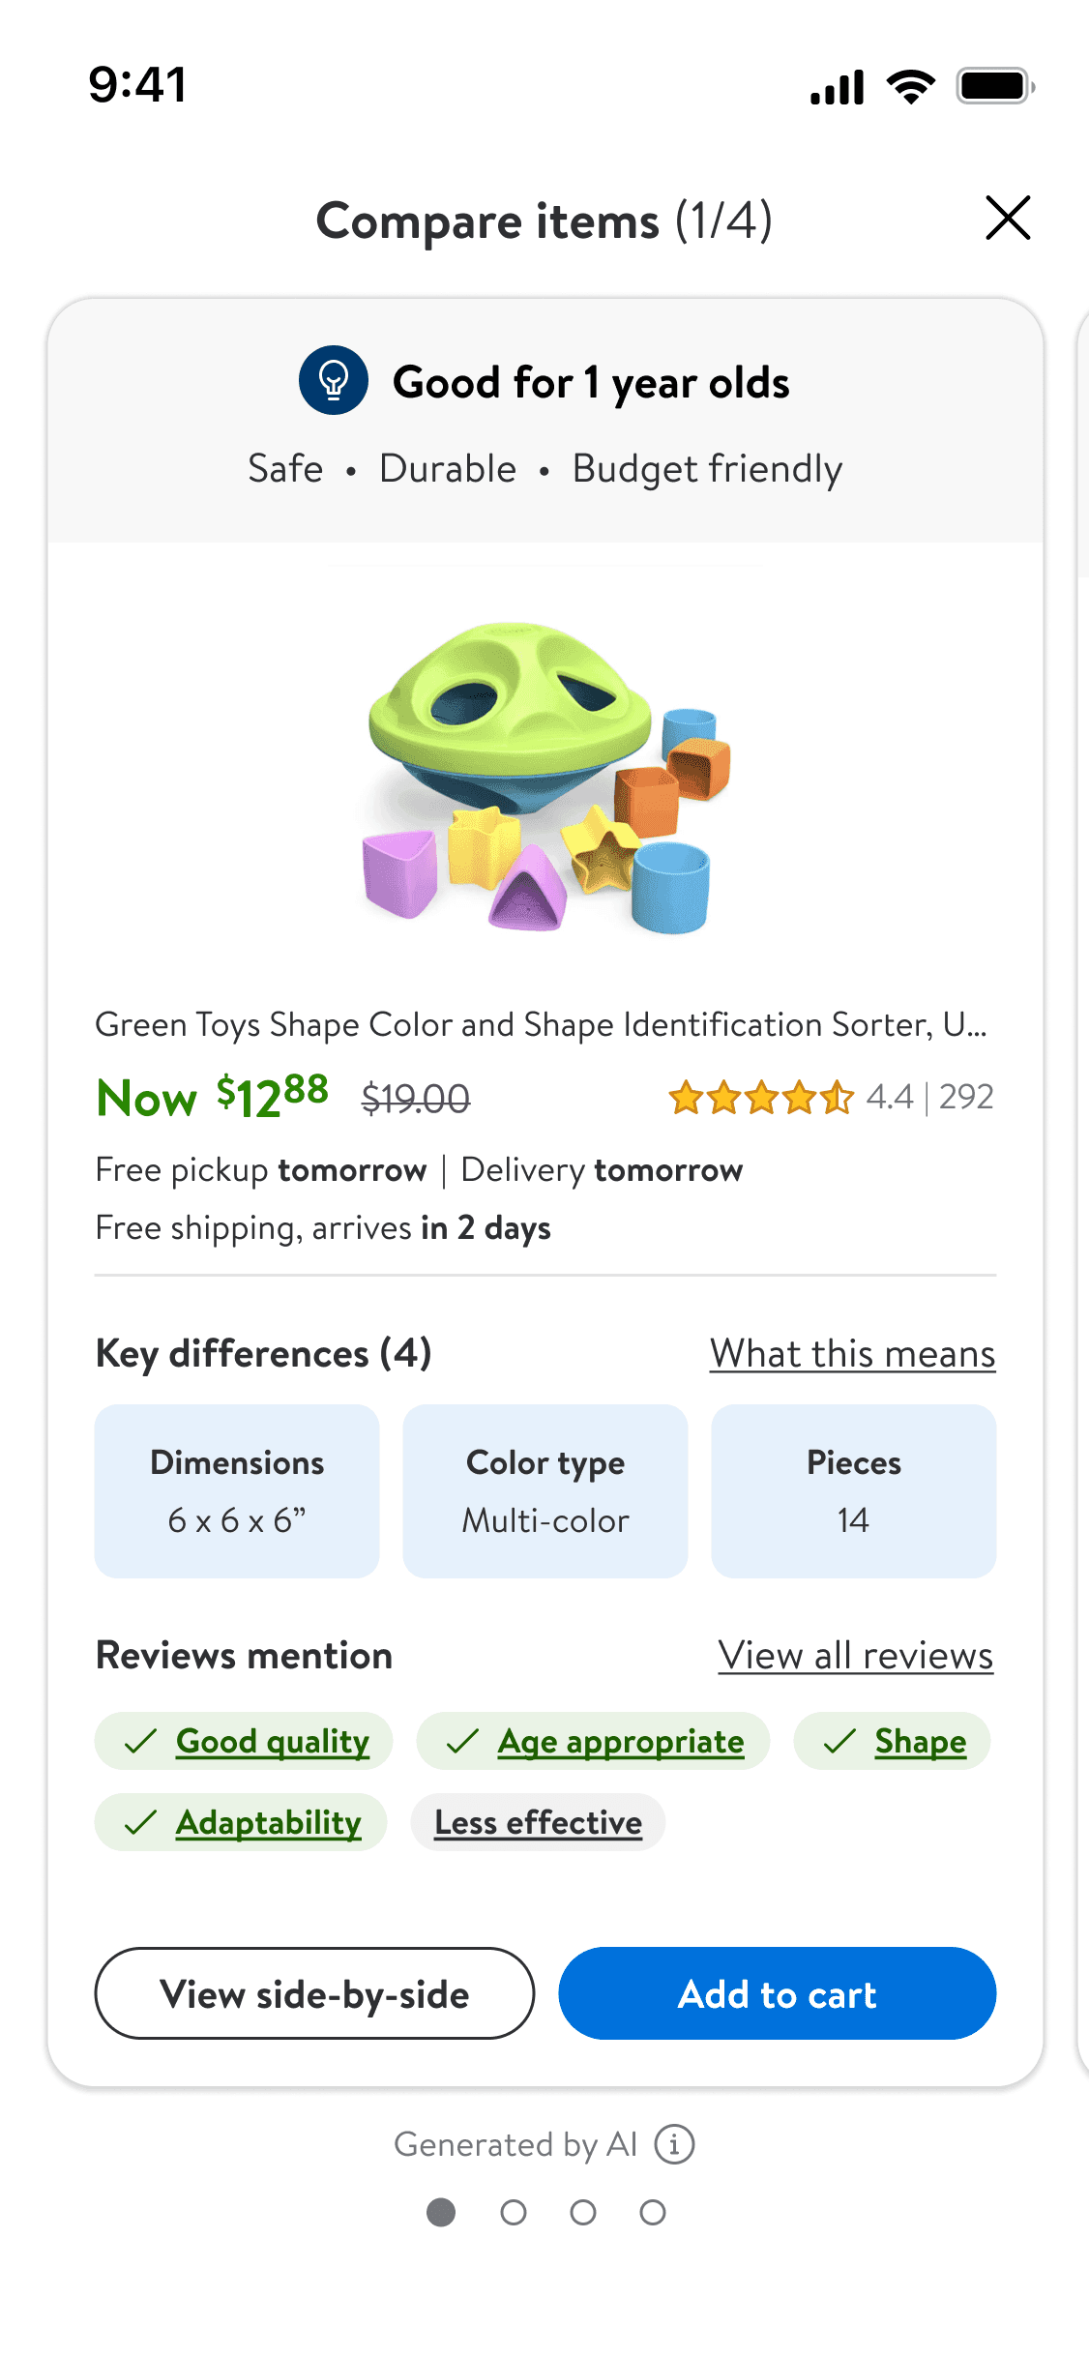
Task: Open View all reviews link
Action: [855, 1655]
